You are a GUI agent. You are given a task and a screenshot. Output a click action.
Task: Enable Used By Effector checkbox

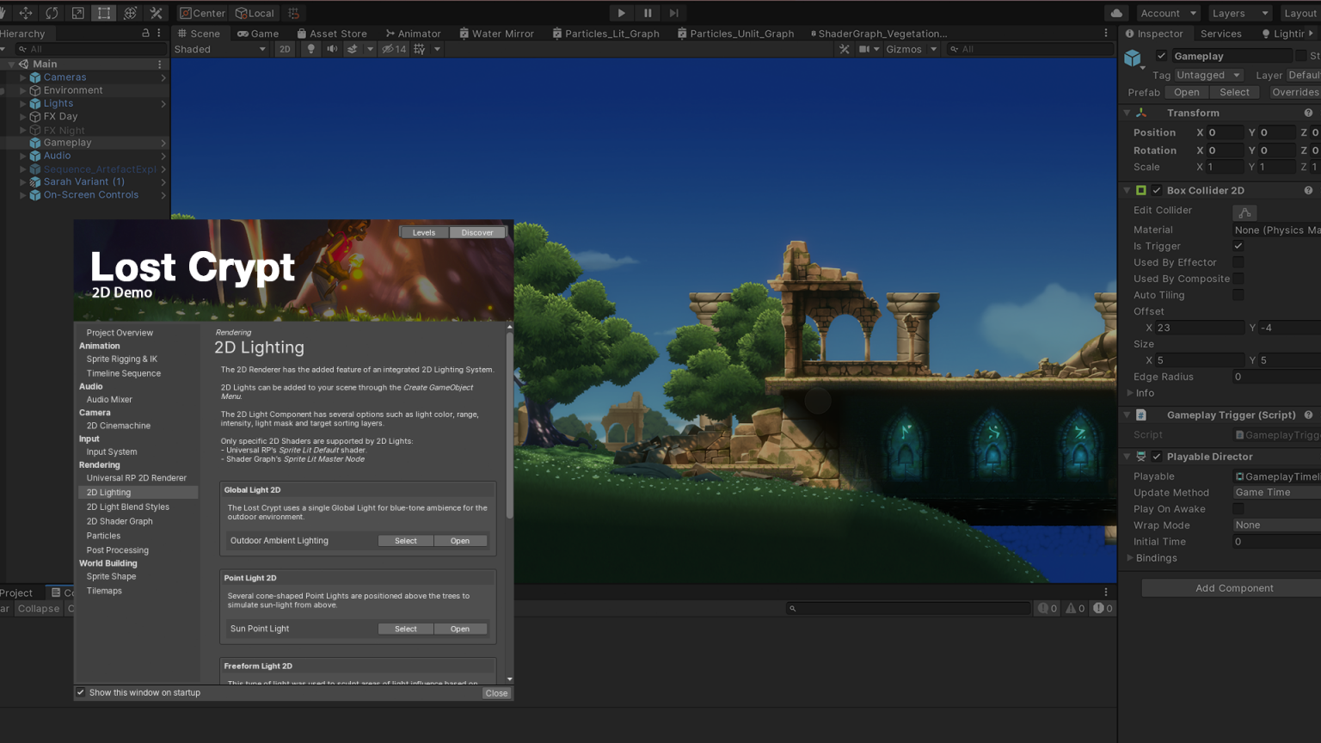pyautogui.click(x=1238, y=262)
